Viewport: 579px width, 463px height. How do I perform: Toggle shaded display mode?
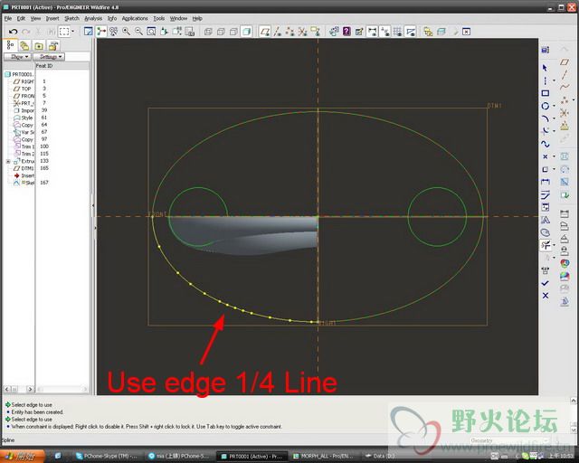pos(246,32)
